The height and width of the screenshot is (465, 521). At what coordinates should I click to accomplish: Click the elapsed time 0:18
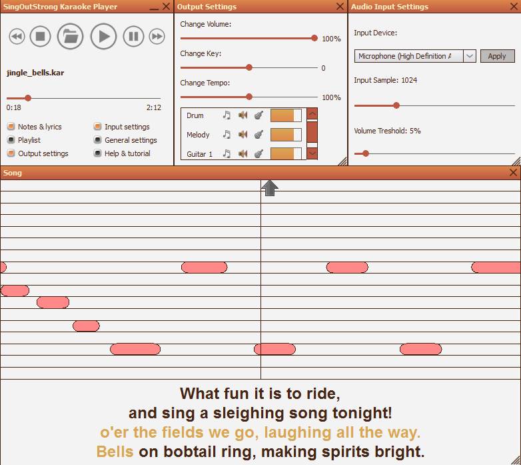click(13, 107)
